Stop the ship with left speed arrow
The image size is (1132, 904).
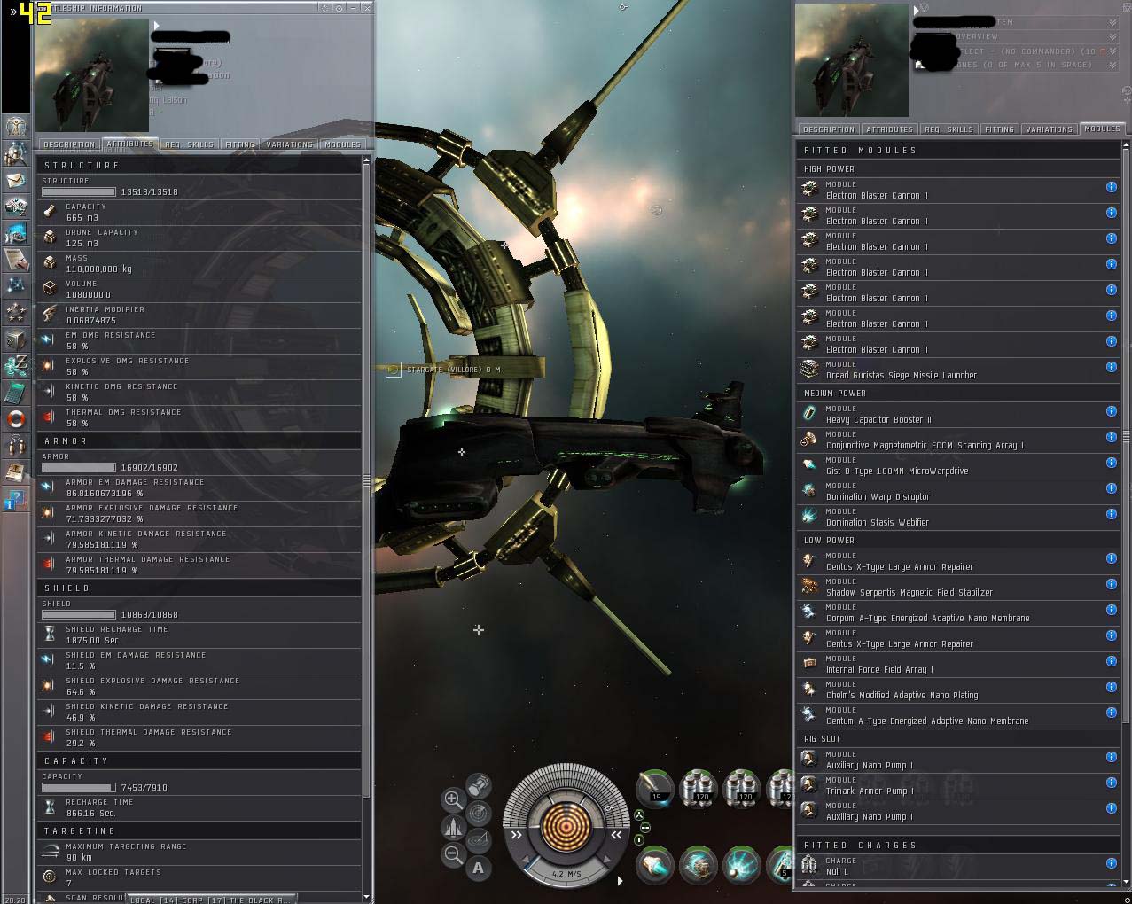[526, 861]
